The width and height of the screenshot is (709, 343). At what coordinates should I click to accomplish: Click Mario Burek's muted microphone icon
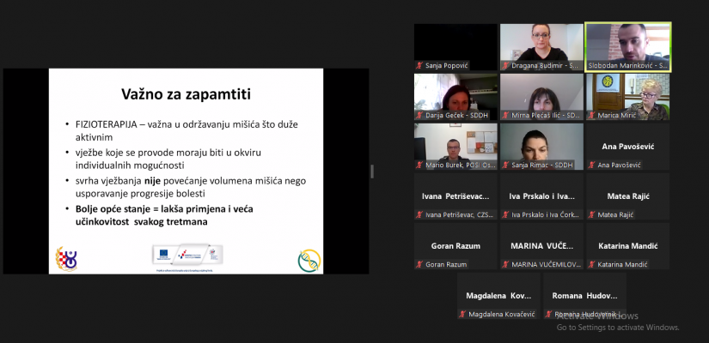tap(419, 165)
